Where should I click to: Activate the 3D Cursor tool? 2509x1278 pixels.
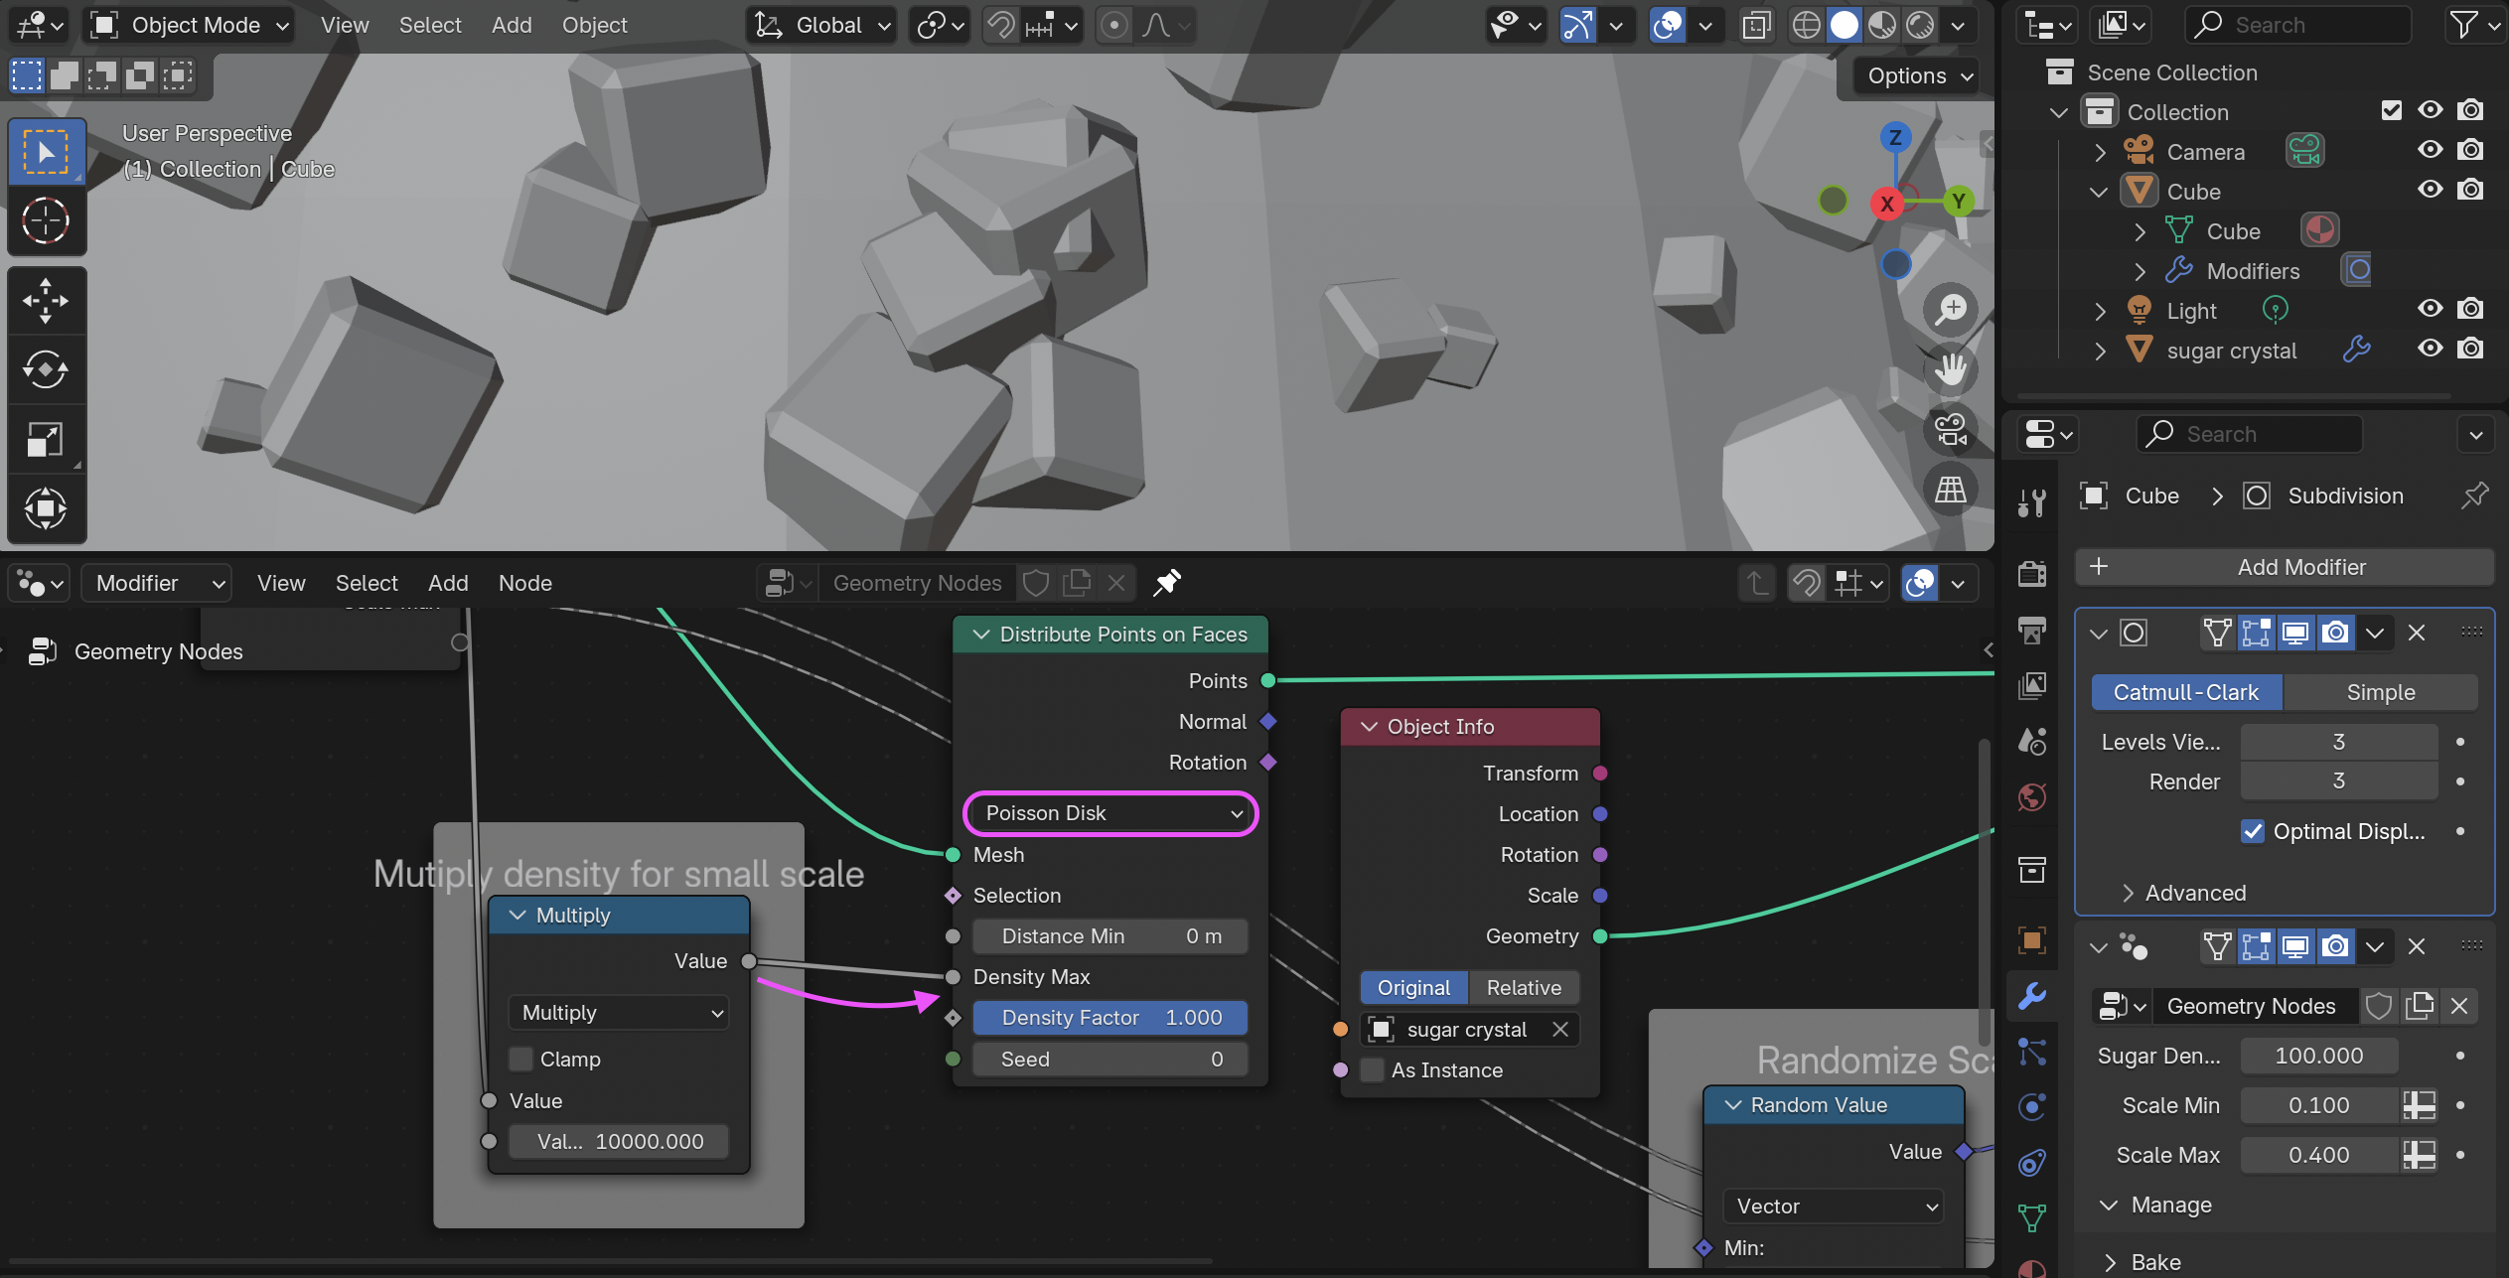[46, 220]
